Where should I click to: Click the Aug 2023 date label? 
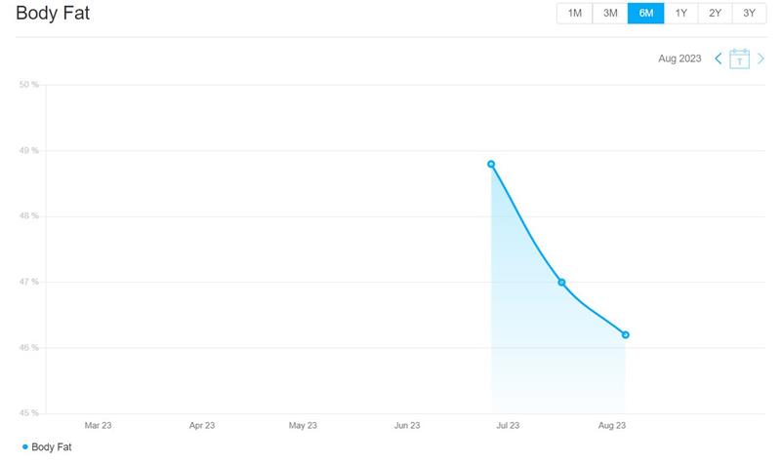point(679,59)
